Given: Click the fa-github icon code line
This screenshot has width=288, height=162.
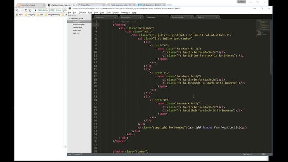Looking at the screenshot, I should (202, 110).
